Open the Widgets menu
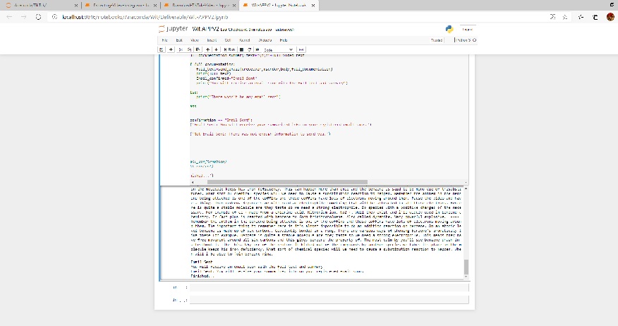 tap(265, 40)
